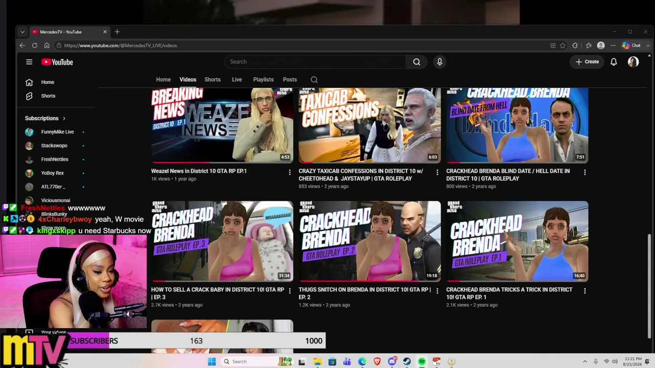Open the browser profile icon
This screenshot has height=368, width=655.
[601, 45]
